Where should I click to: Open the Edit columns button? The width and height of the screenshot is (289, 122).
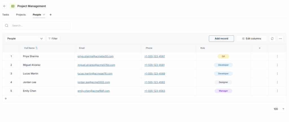click(x=251, y=38)
